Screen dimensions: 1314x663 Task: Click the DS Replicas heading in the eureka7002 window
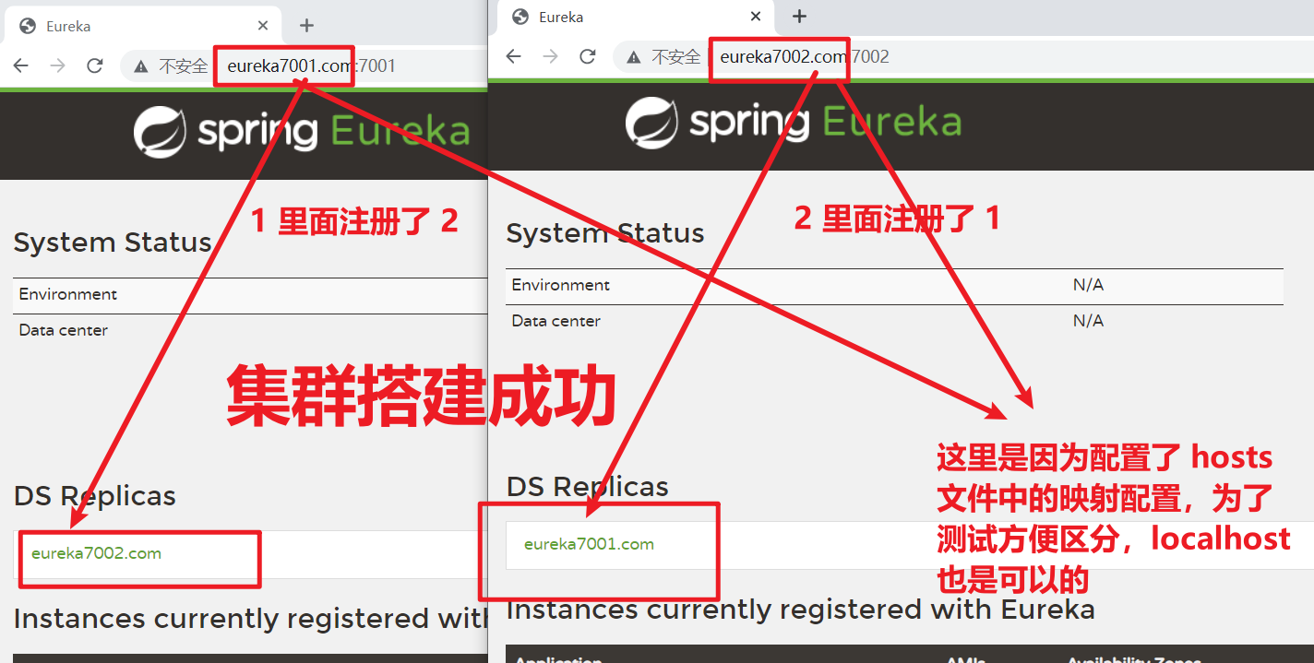(587, 487)
